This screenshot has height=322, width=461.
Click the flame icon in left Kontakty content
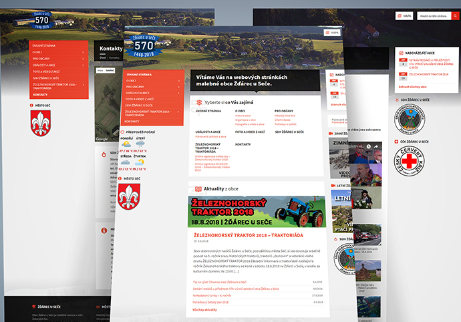(104, 154)
